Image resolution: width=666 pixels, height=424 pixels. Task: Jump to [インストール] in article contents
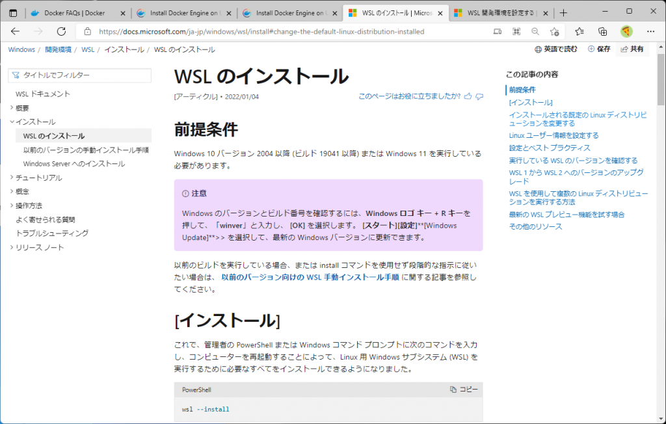tap(531, 102)
